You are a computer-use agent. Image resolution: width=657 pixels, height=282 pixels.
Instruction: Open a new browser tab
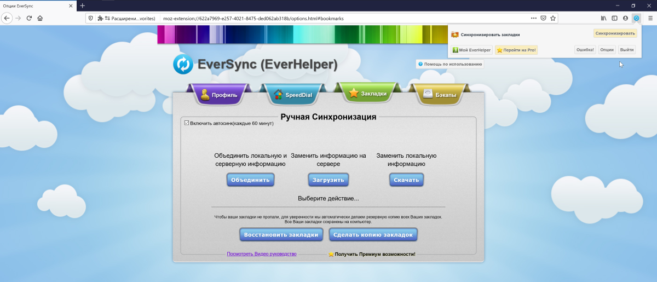point(83,5)
